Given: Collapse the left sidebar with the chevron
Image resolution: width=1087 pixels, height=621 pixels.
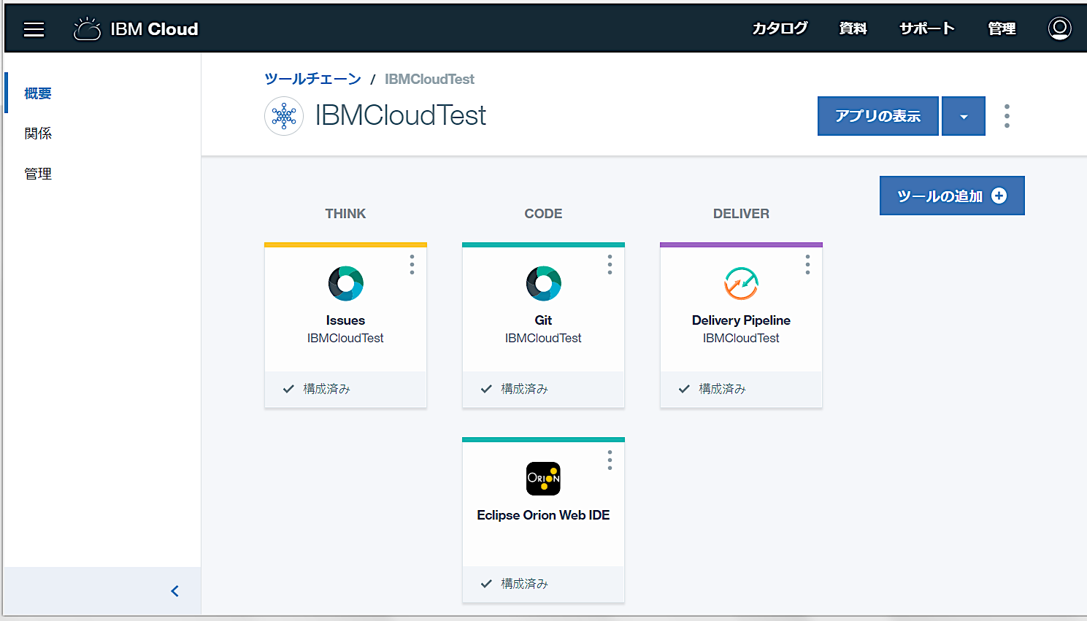Looking at the screenshot, I should point(174,591).
